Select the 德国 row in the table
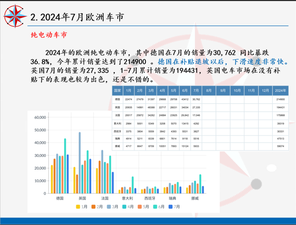 (117, 99)
